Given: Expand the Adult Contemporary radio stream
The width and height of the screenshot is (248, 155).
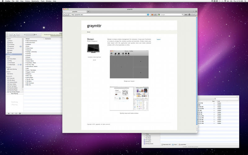Looking at the screenshot, I should click(26, 41).
